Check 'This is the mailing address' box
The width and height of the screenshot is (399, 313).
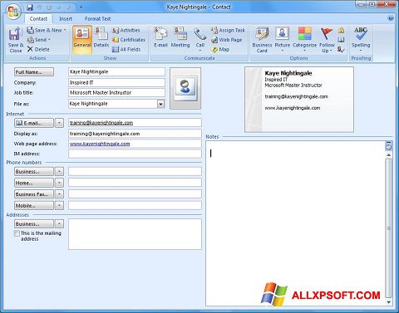17,233
